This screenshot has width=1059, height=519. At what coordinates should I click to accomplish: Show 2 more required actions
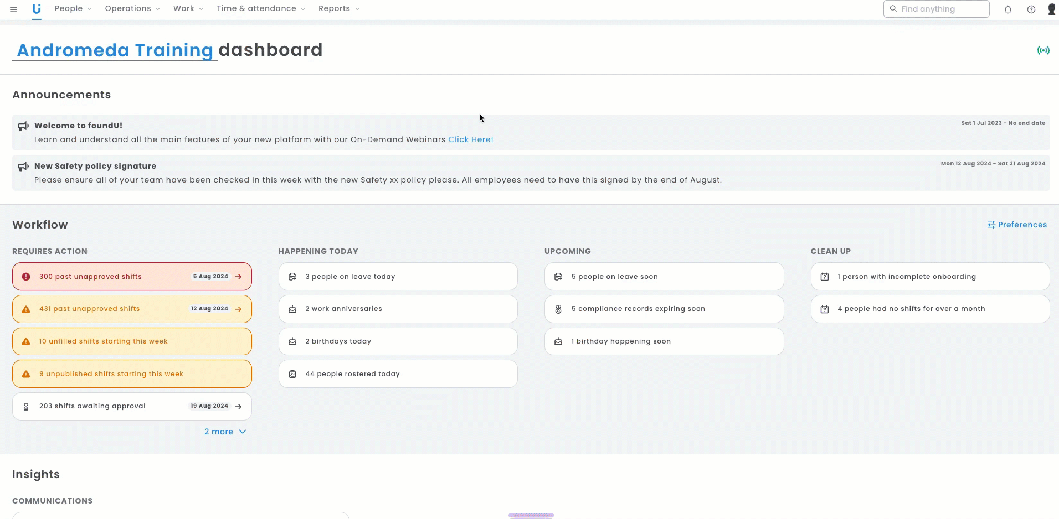pyautogui.click(x=225, y=432)
